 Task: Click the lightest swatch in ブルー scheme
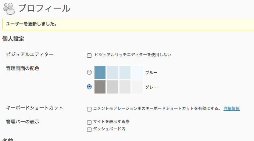pos(137,72)
